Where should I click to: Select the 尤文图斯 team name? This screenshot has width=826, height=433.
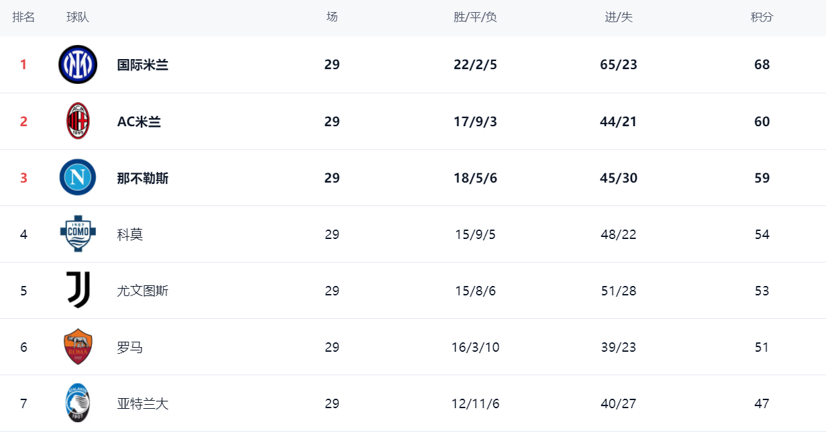[142, 291]
